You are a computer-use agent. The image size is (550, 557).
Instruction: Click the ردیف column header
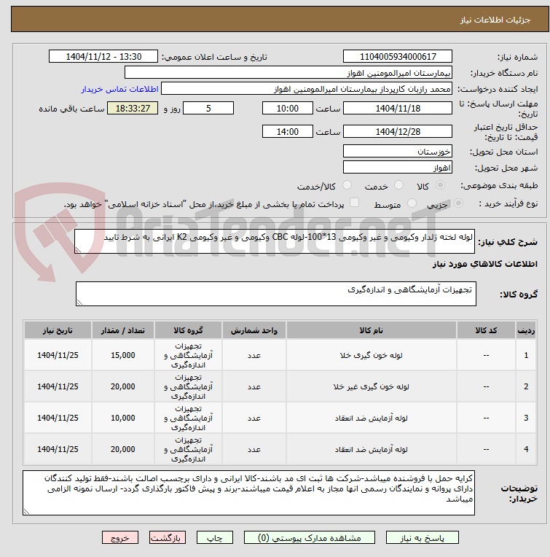coord(526,330)
